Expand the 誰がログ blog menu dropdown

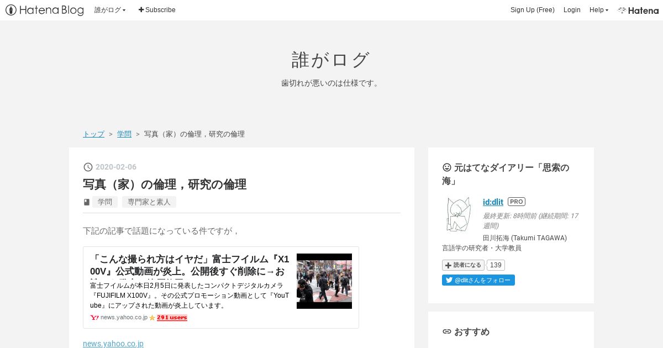point(110,10)
